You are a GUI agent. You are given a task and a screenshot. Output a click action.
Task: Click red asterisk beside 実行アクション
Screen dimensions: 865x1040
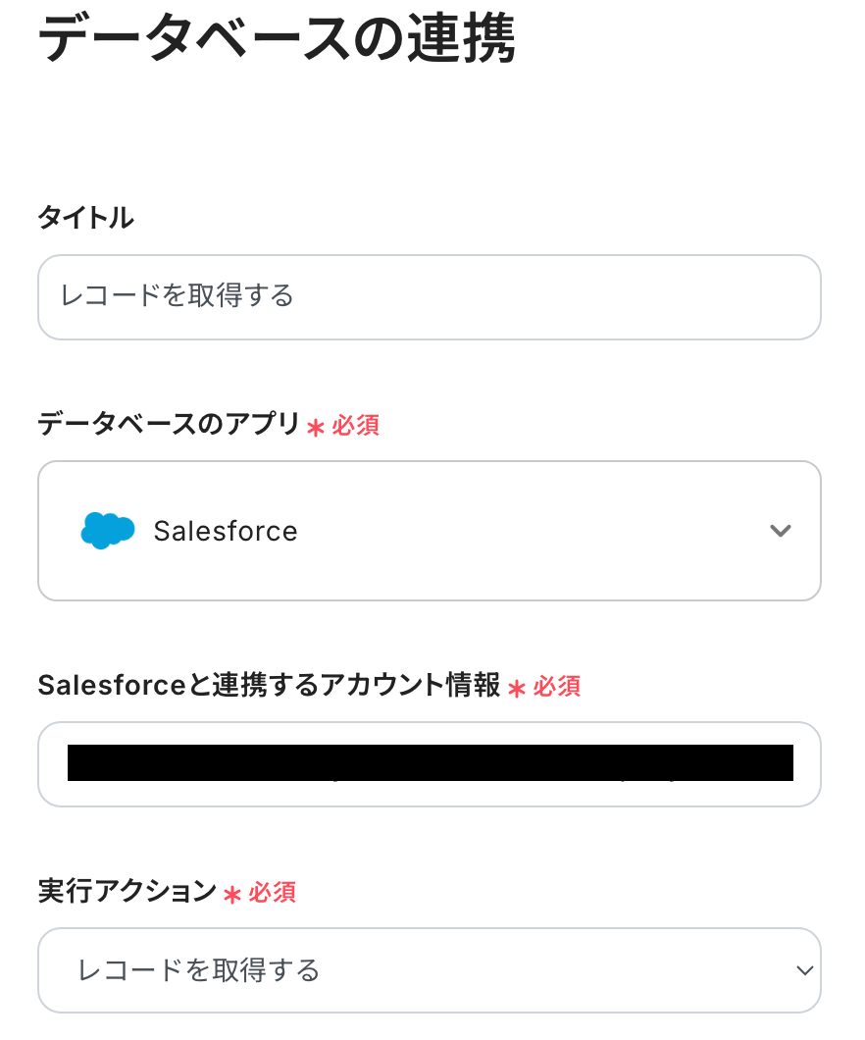click(x=232, y=894)
